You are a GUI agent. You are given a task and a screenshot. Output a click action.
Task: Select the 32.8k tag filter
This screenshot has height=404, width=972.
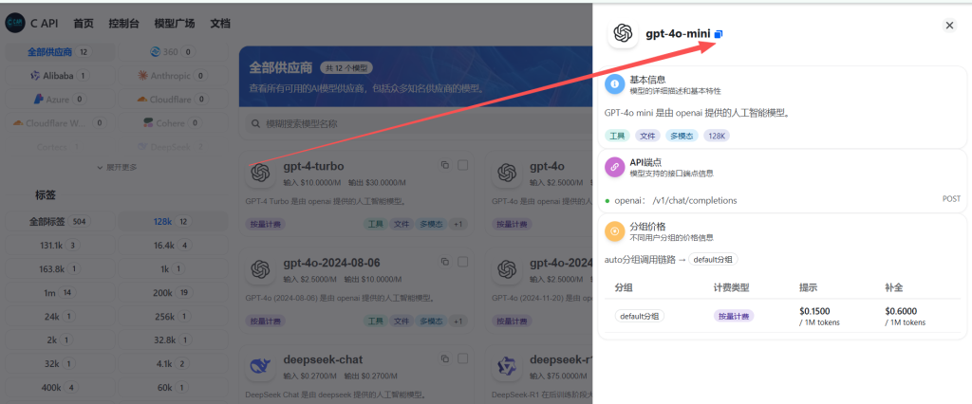click(x=173, y=340)
